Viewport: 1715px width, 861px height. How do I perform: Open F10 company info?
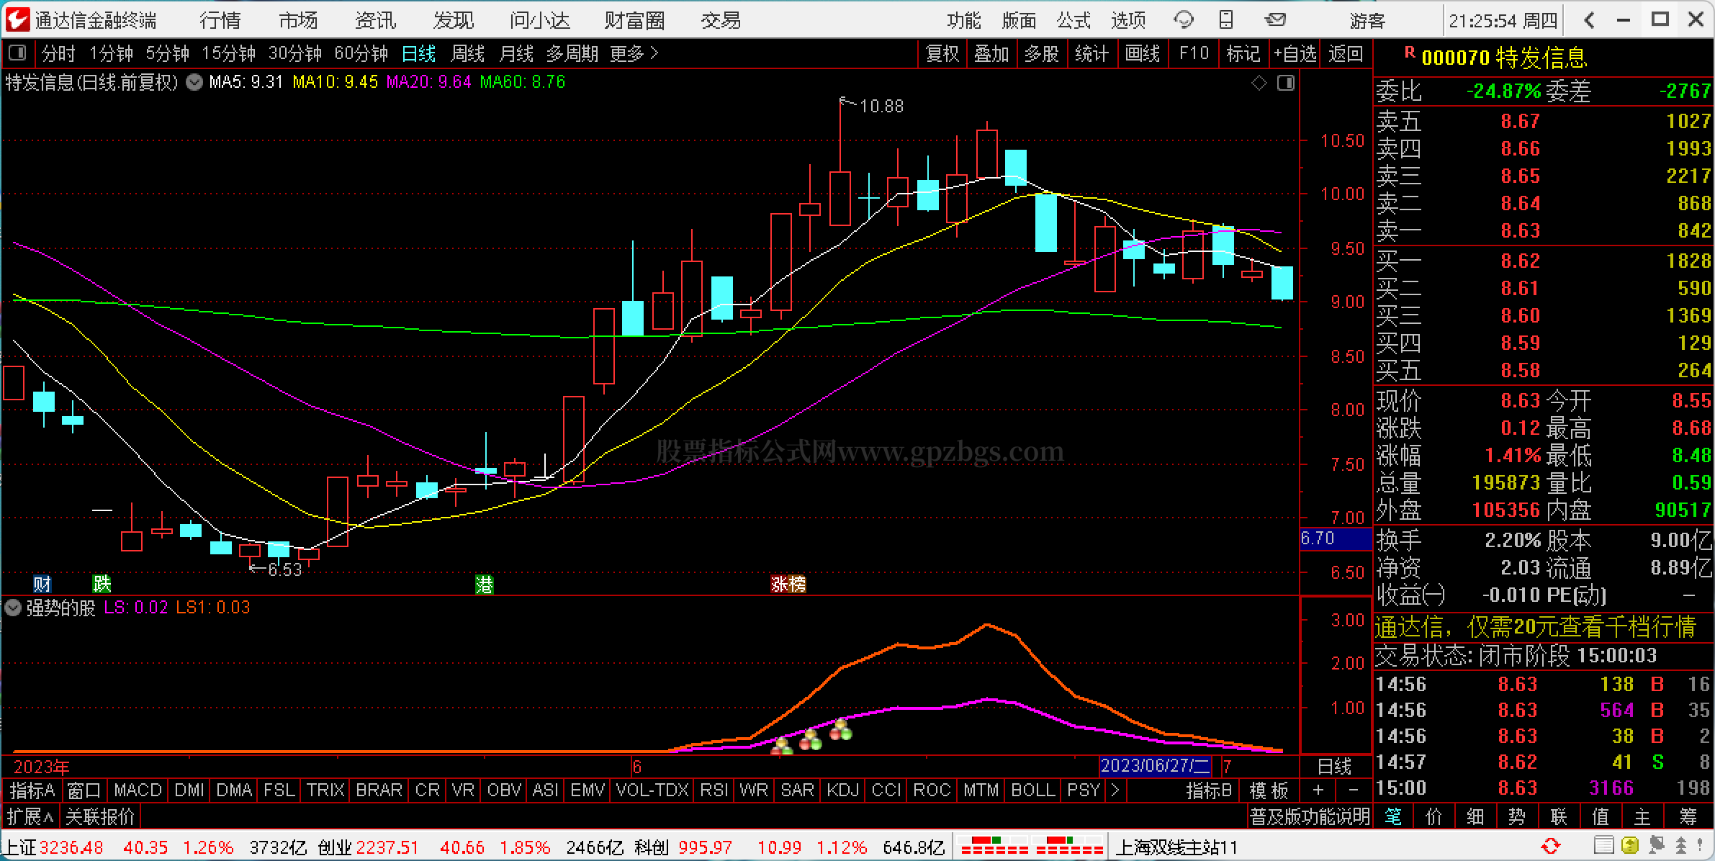pyautogui.click(x=1194, y=54)
